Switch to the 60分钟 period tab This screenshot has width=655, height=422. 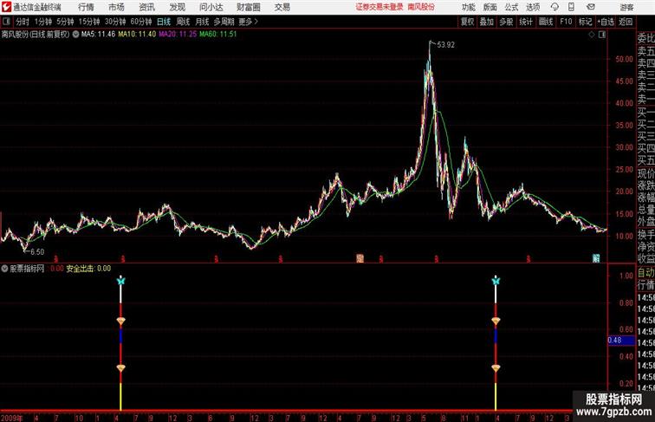pyautogui.click(x=141, y=22)
